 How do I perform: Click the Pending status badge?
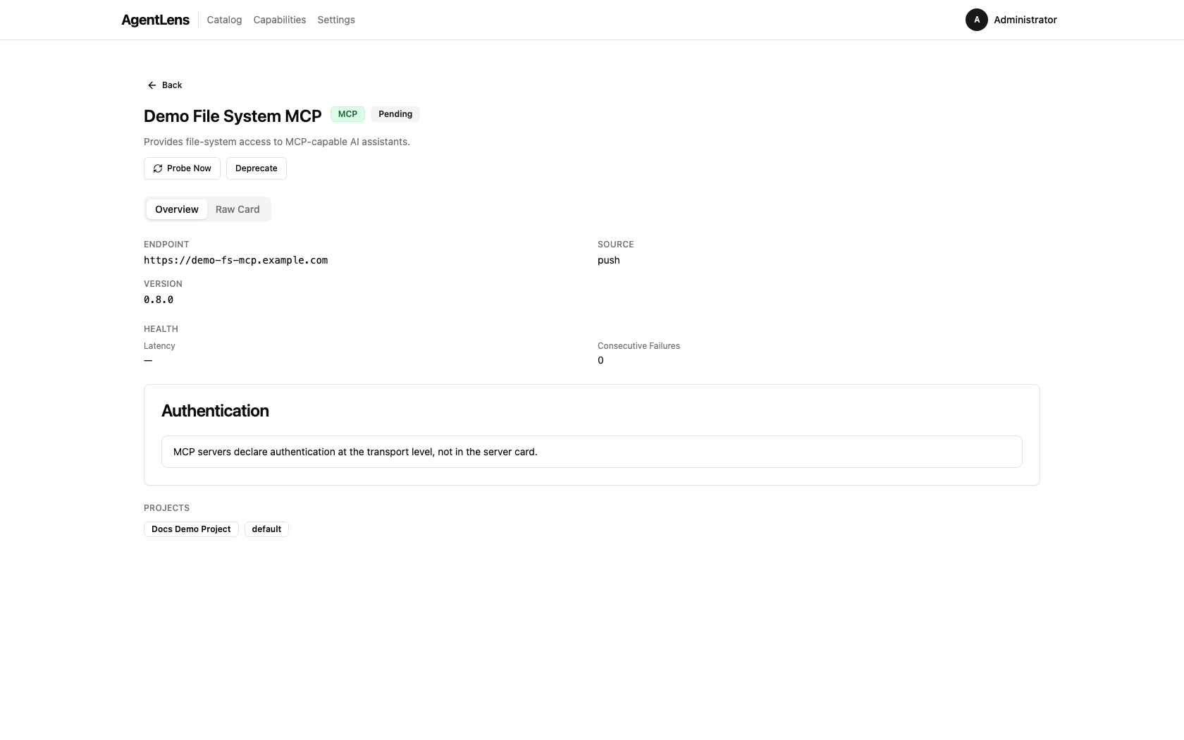coord(395,113)
